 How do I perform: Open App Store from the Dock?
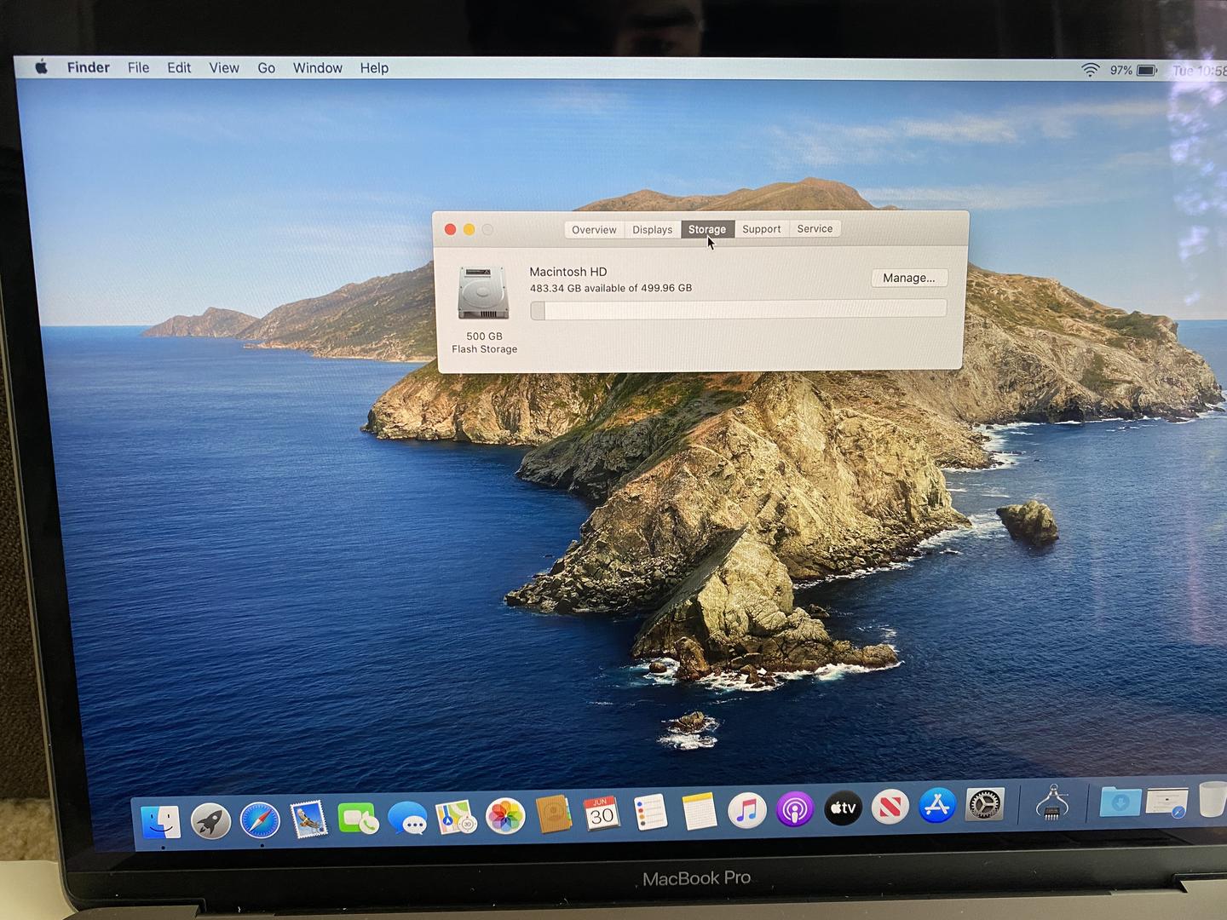pyautogui.click(x=937, y=804)
